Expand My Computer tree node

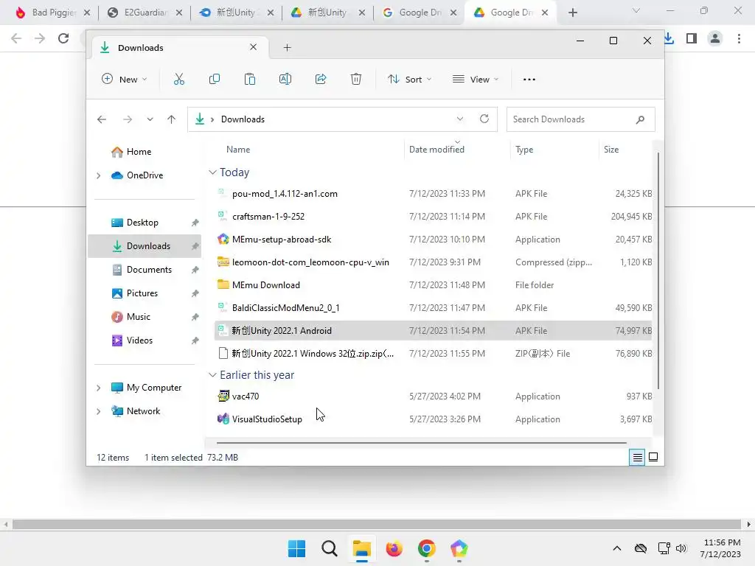pos(99,388)
